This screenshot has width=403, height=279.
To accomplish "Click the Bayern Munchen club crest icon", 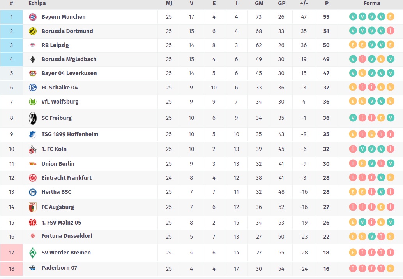I will (x=33, y=17).
